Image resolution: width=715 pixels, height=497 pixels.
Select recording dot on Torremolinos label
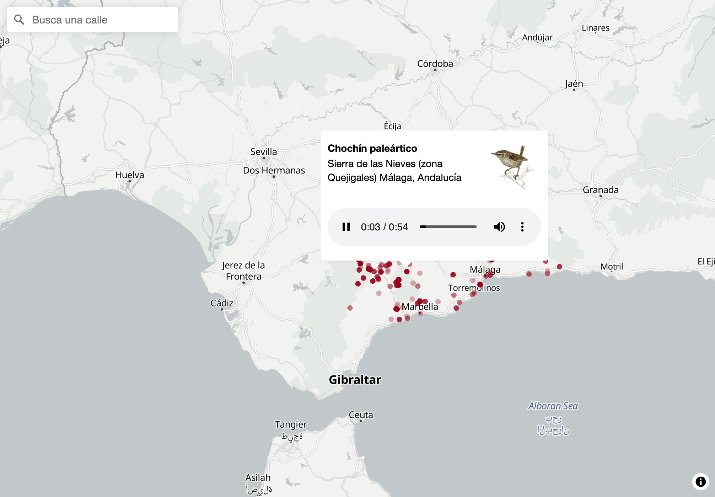tap(480, 285)
